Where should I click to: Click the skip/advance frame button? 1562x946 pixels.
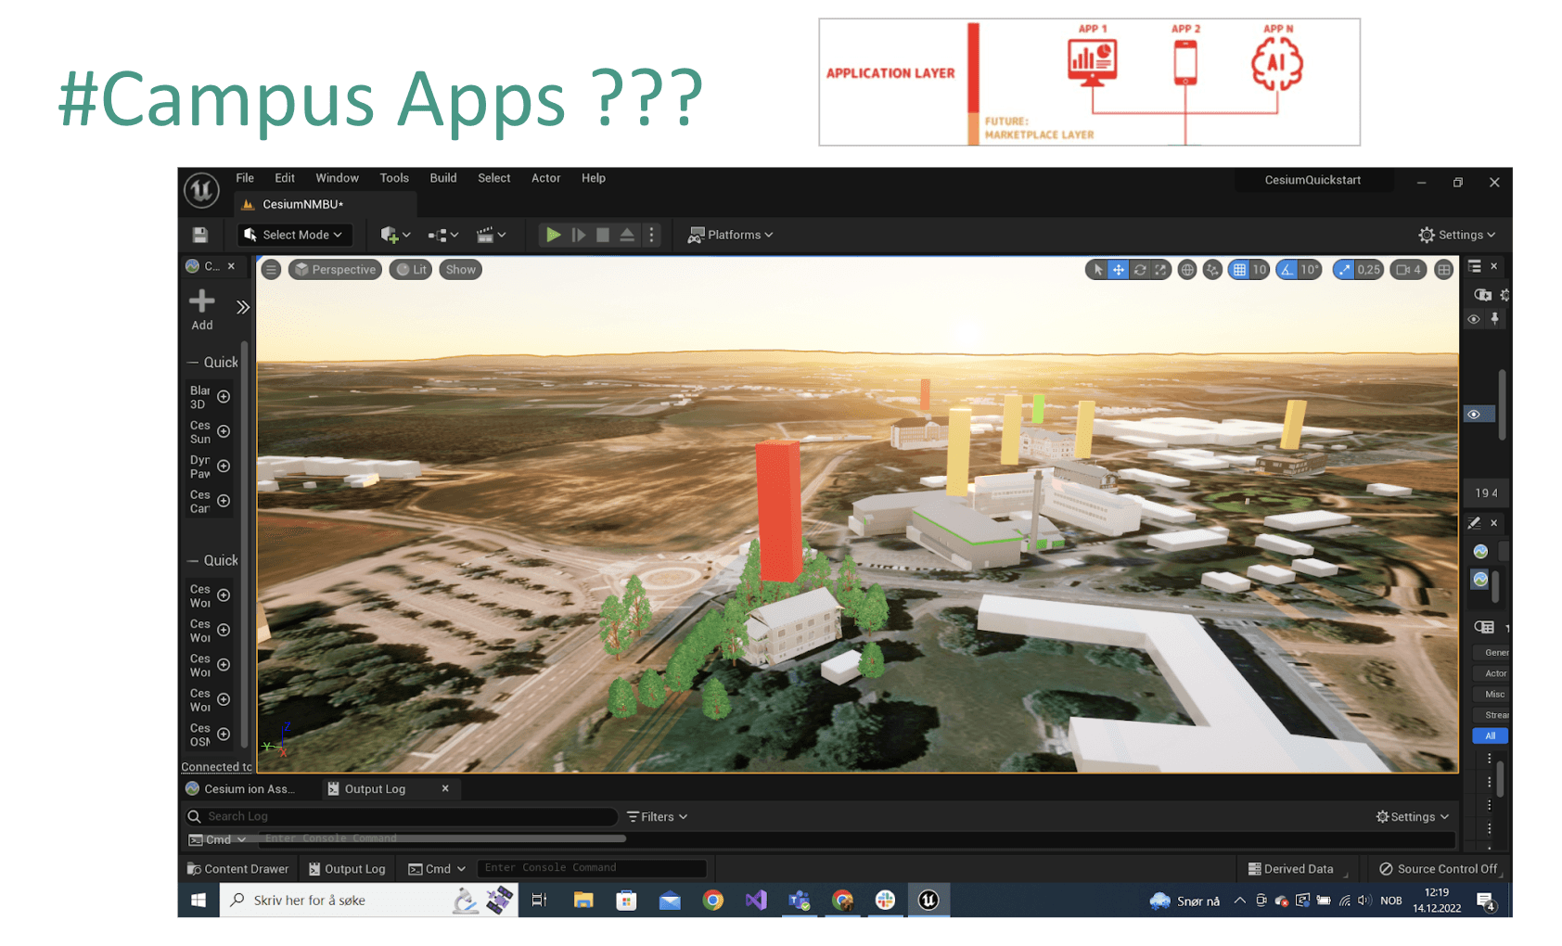pyautogui.click(x=579, y=235)
